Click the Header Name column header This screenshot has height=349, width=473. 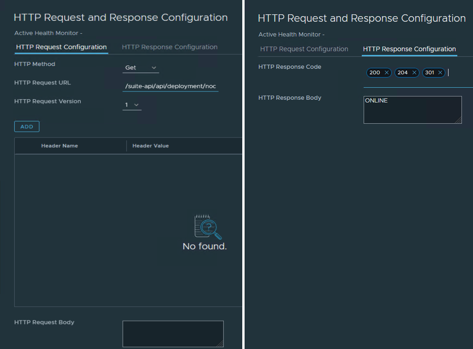60,146
